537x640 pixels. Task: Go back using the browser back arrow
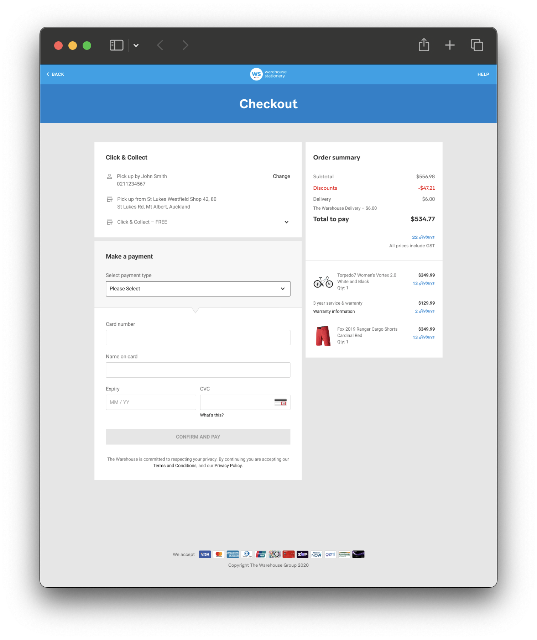click(160, 45)
